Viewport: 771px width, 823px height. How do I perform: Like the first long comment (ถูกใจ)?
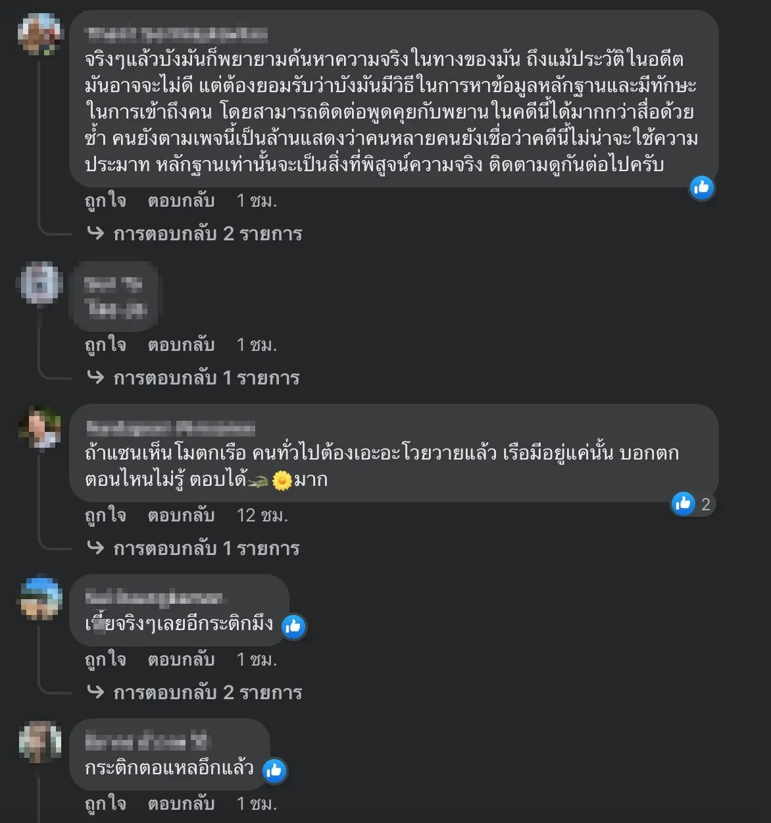pos(105,201)
